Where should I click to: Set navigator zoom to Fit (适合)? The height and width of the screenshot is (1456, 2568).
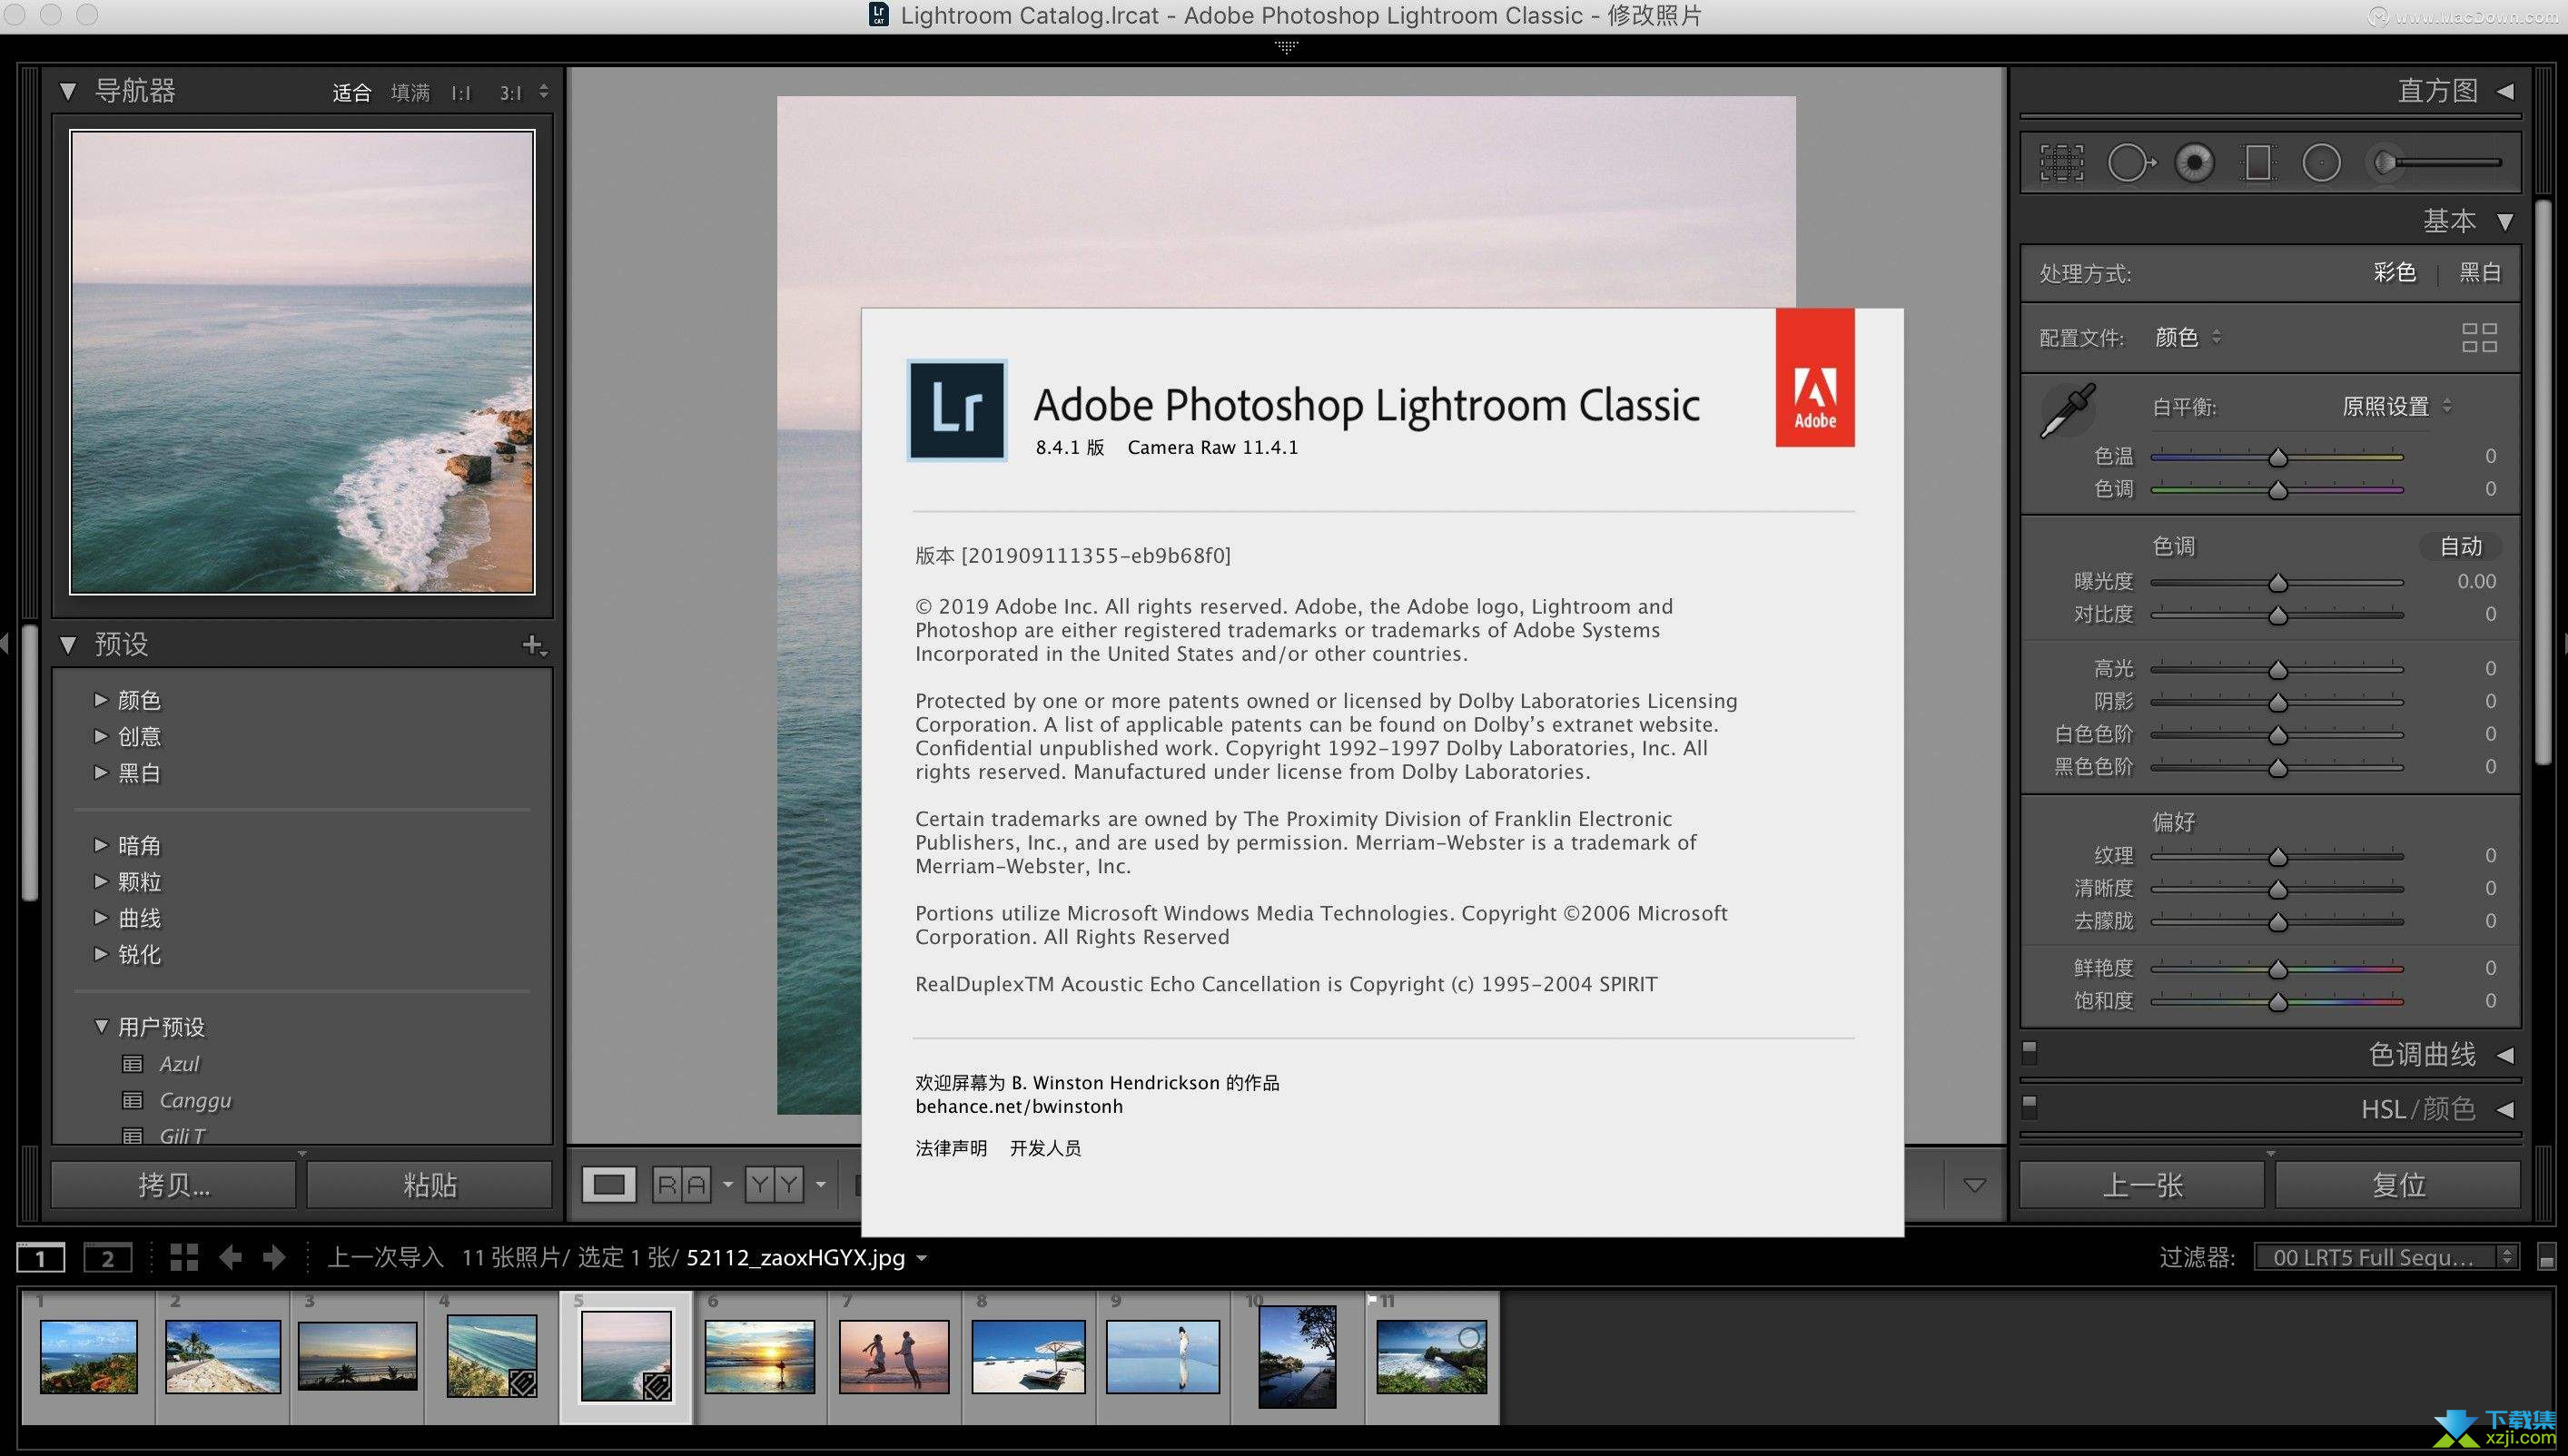click(352, 93)
